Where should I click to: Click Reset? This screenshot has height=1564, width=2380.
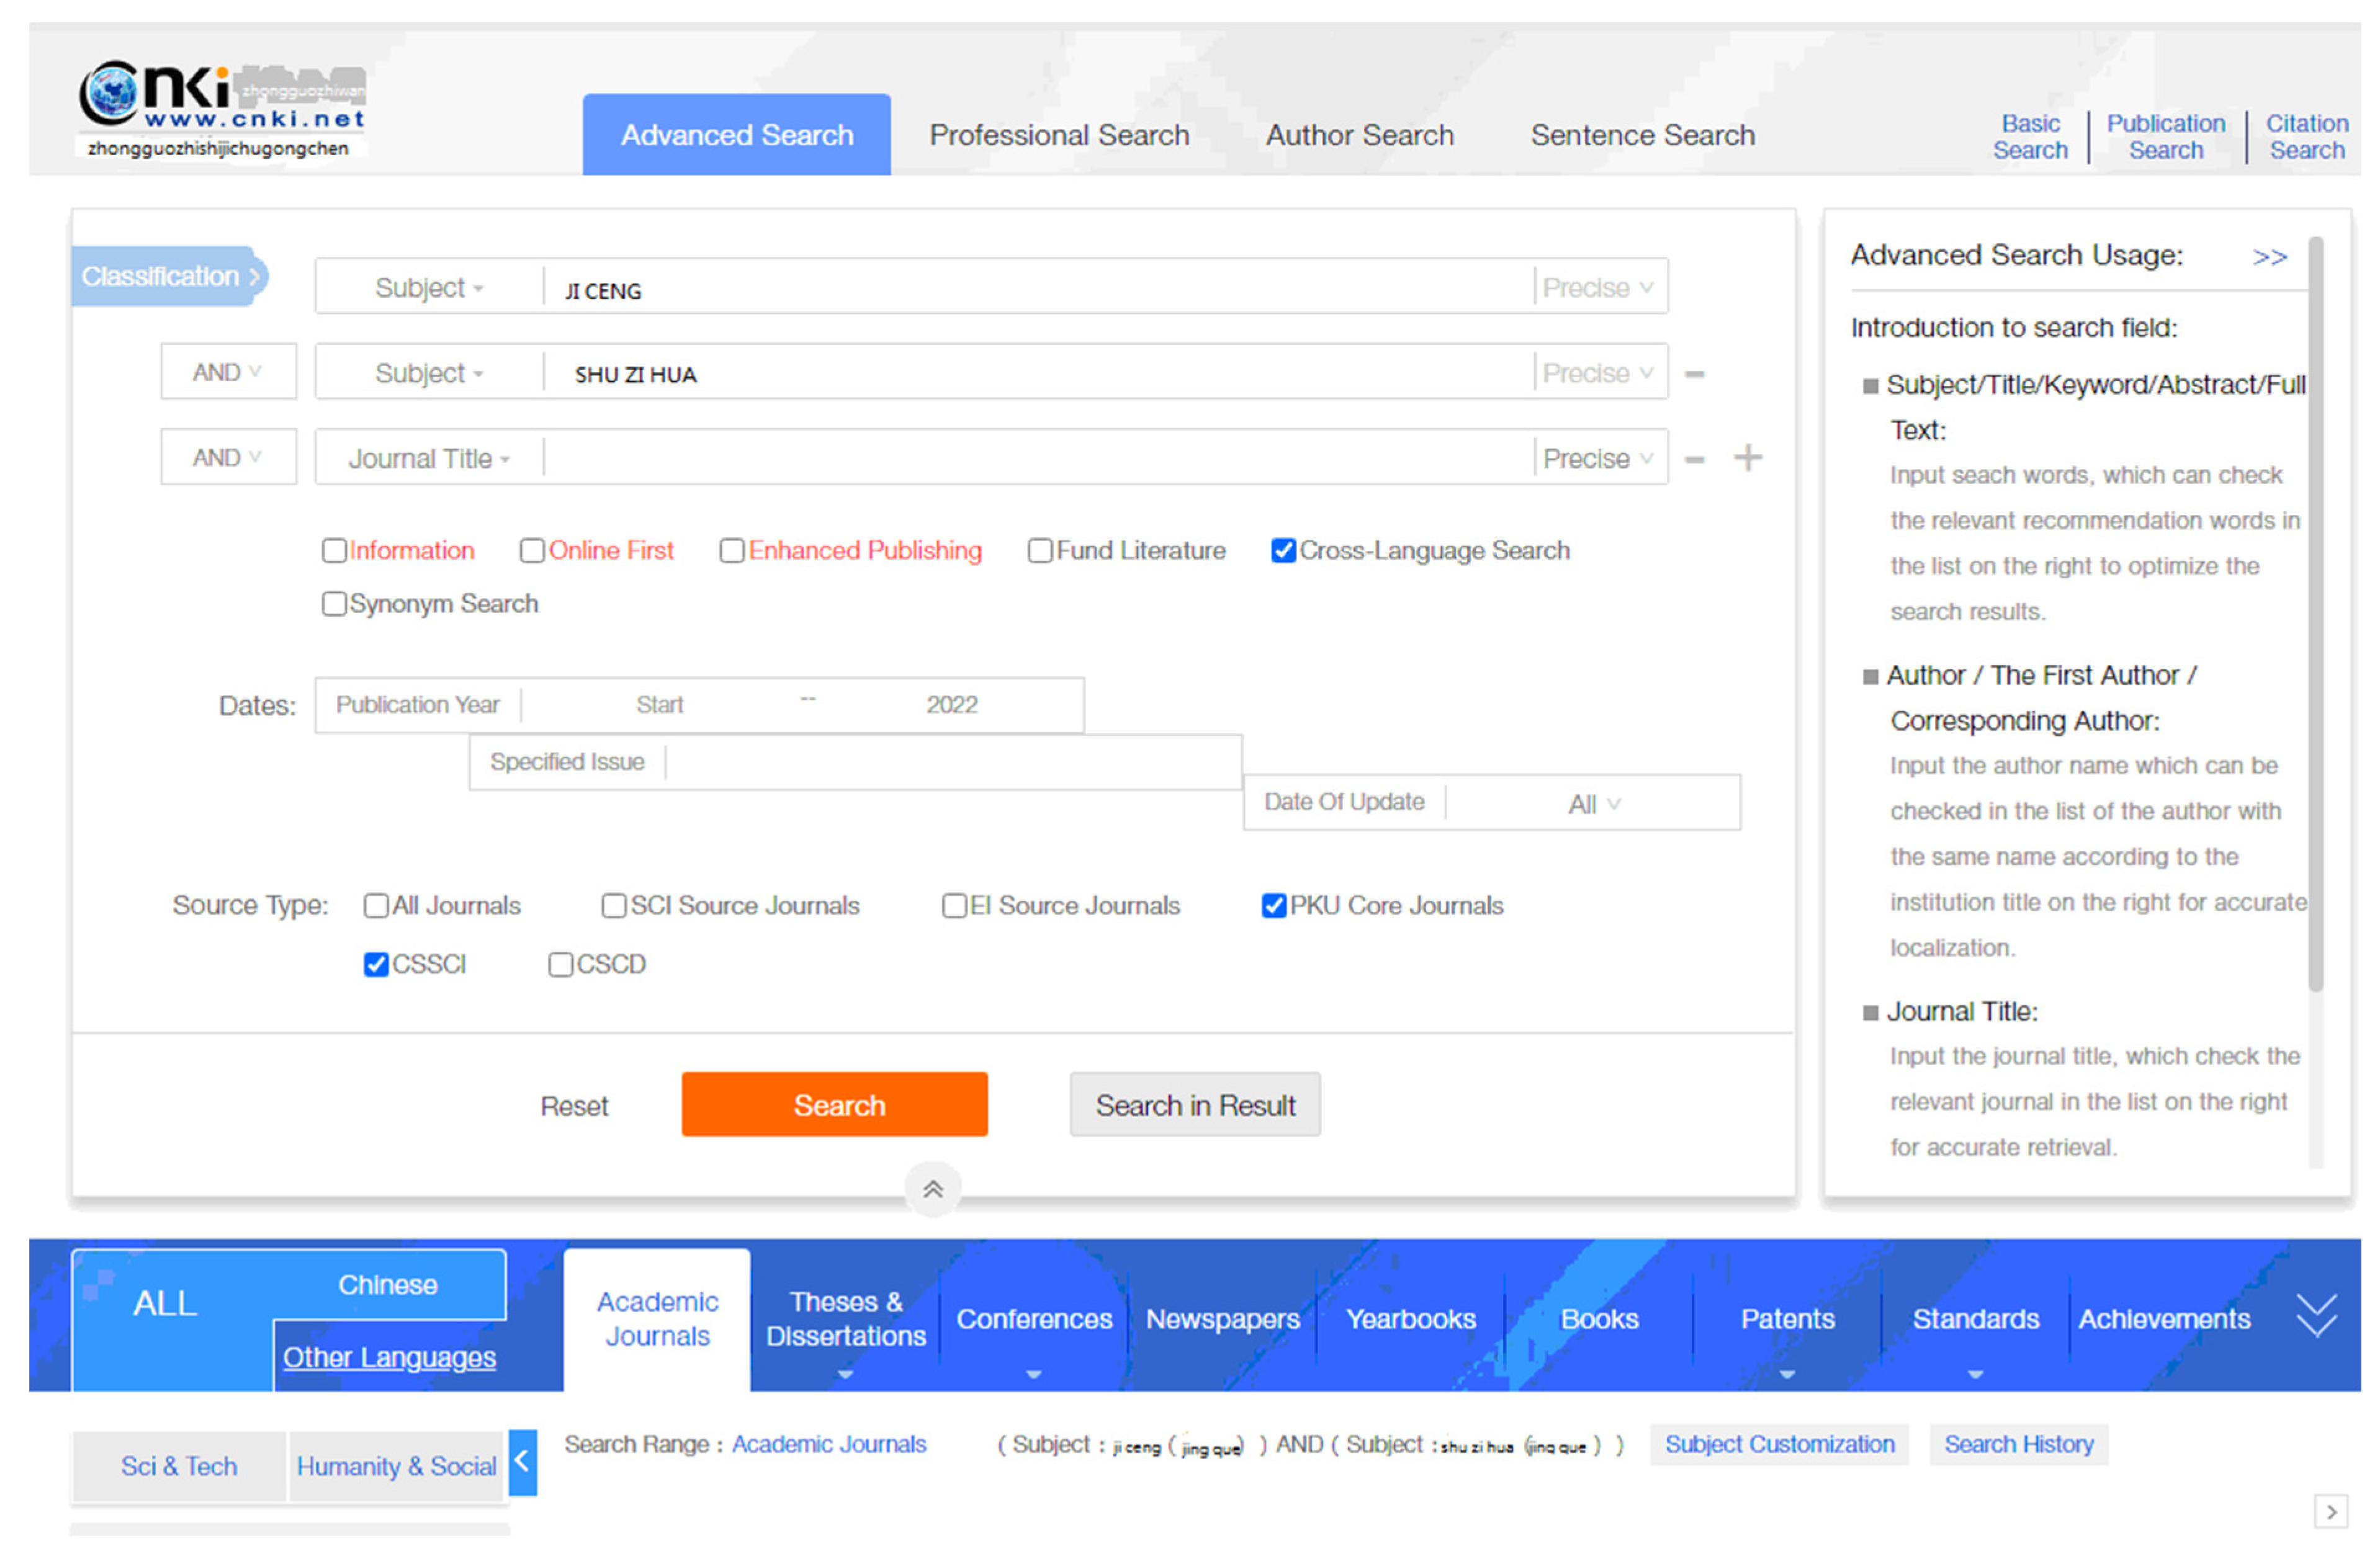tap(574, 1106)
